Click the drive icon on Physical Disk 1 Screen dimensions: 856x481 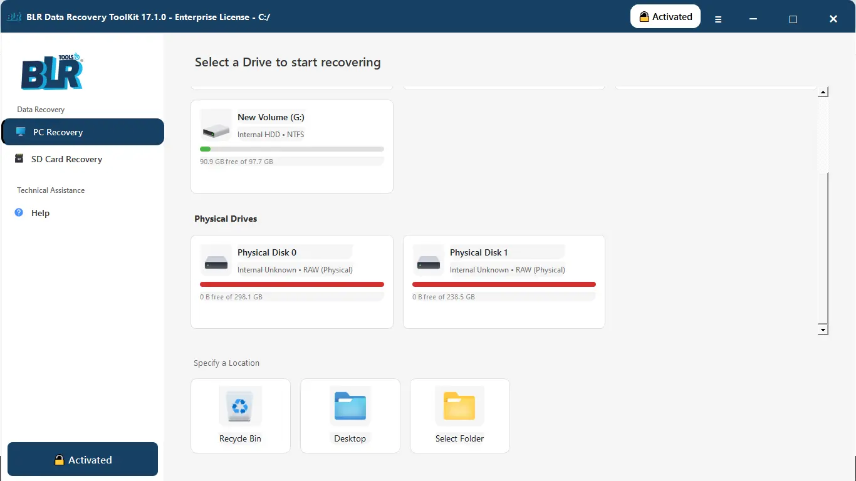[x=428, y=260]
